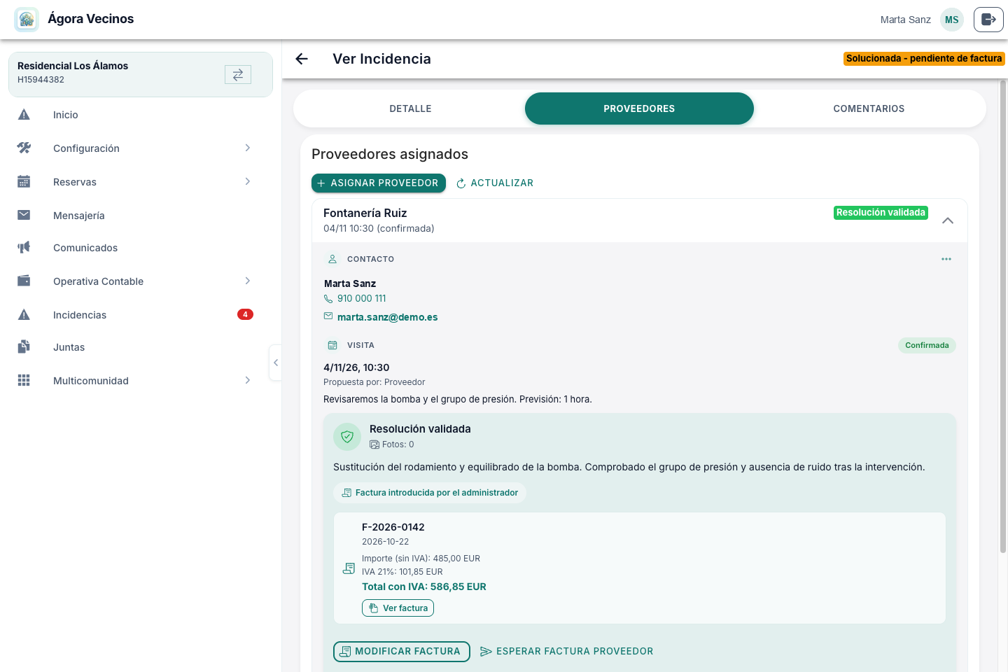This screenshot has width=1008, height=672.
Task: Click the Operativa Contable wallet icon
Action: pyautogui.click(x=24, y=281)
